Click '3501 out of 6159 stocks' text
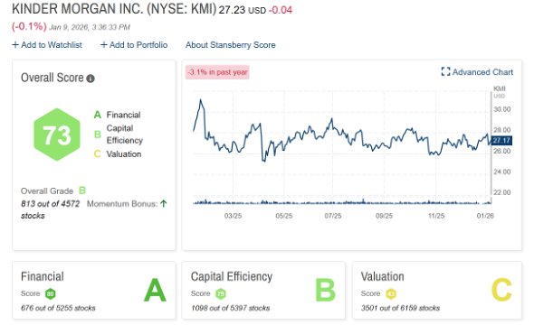 click(x=400, y=308)
